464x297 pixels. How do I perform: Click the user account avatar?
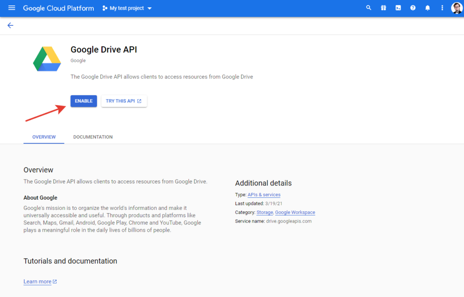[x=456, y=8]
